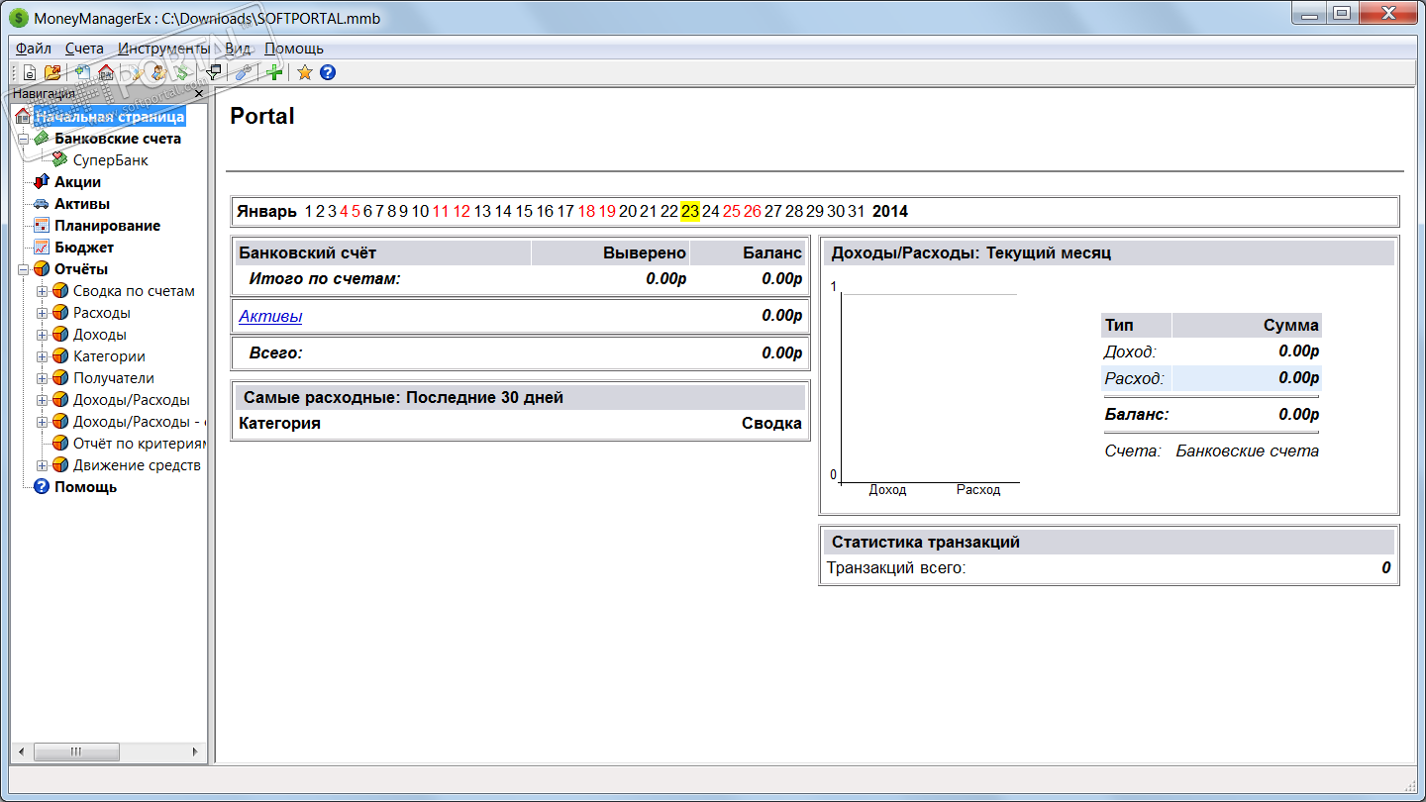
Task: Click the Расход row in summary table
Action: point(1211,377)
